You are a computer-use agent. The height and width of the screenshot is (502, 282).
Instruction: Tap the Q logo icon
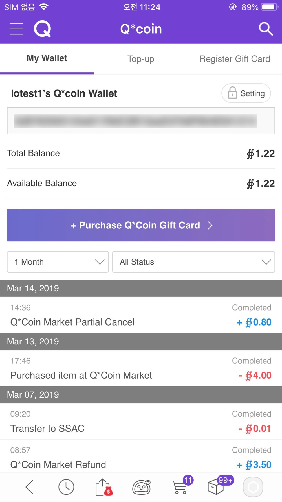(43, 29)
